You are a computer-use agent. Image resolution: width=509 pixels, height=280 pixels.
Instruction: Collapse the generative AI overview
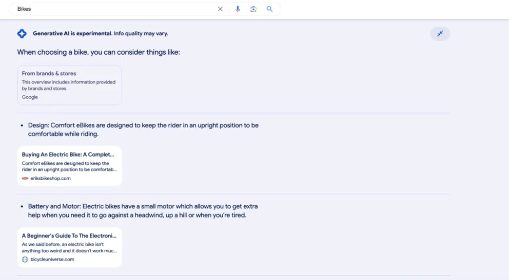point(440,34)
